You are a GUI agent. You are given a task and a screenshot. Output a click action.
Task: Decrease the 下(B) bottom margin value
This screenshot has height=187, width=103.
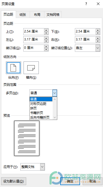(x=98, y=33)
